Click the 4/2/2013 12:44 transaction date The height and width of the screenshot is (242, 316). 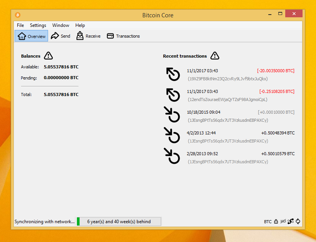201,133
